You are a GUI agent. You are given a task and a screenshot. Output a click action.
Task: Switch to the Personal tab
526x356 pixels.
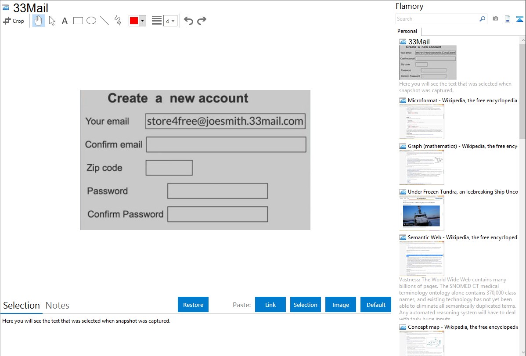[x=407, y=31]
